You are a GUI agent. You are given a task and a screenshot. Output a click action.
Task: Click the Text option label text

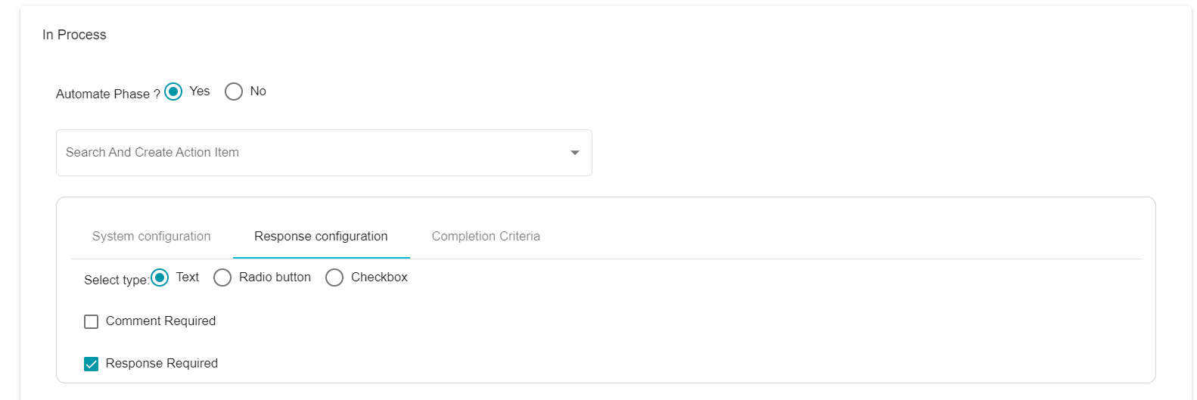click(x=188, y=277)
